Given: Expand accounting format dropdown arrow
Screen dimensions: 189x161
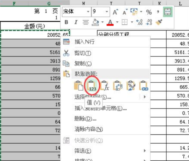Looking at the screenshot, I should [x=141, y=12].
